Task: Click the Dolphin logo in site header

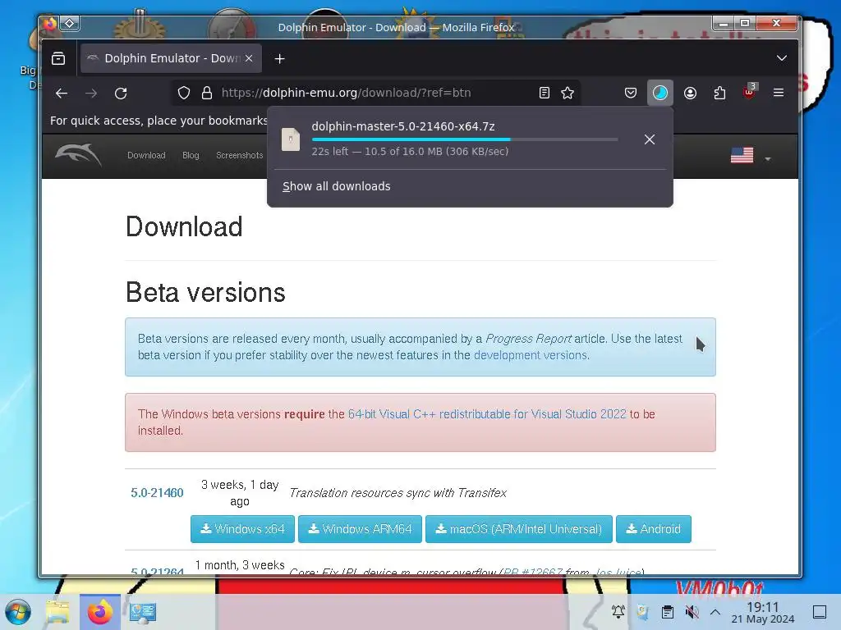Action: click(x=78, y=155)
